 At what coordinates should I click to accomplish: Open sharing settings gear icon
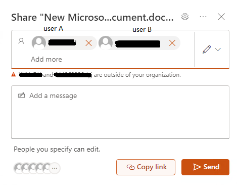[x=185, y=17]
